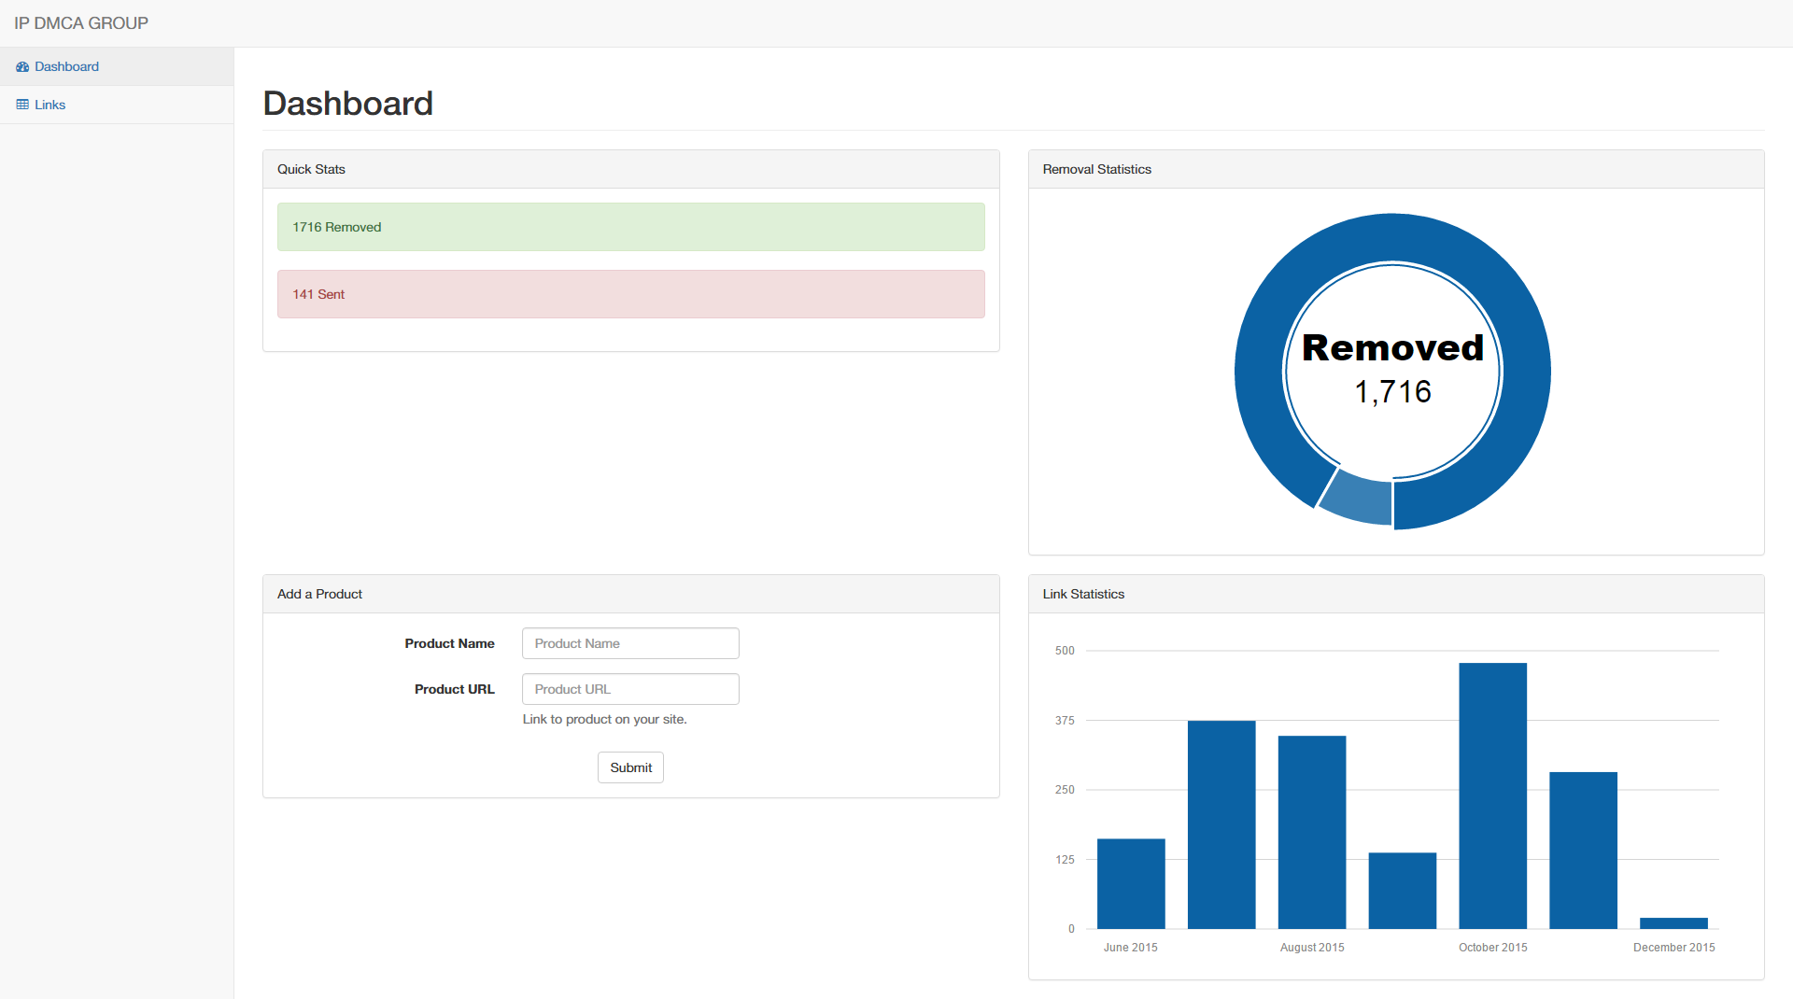Image resolution: width=1793 pixels, height=999 pixels.
Task: Click the Dashboard gauge icon in sidebar
Action: (22, 67)
